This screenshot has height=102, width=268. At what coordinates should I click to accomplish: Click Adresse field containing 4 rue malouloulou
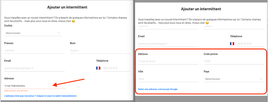[x=35, y=86]
